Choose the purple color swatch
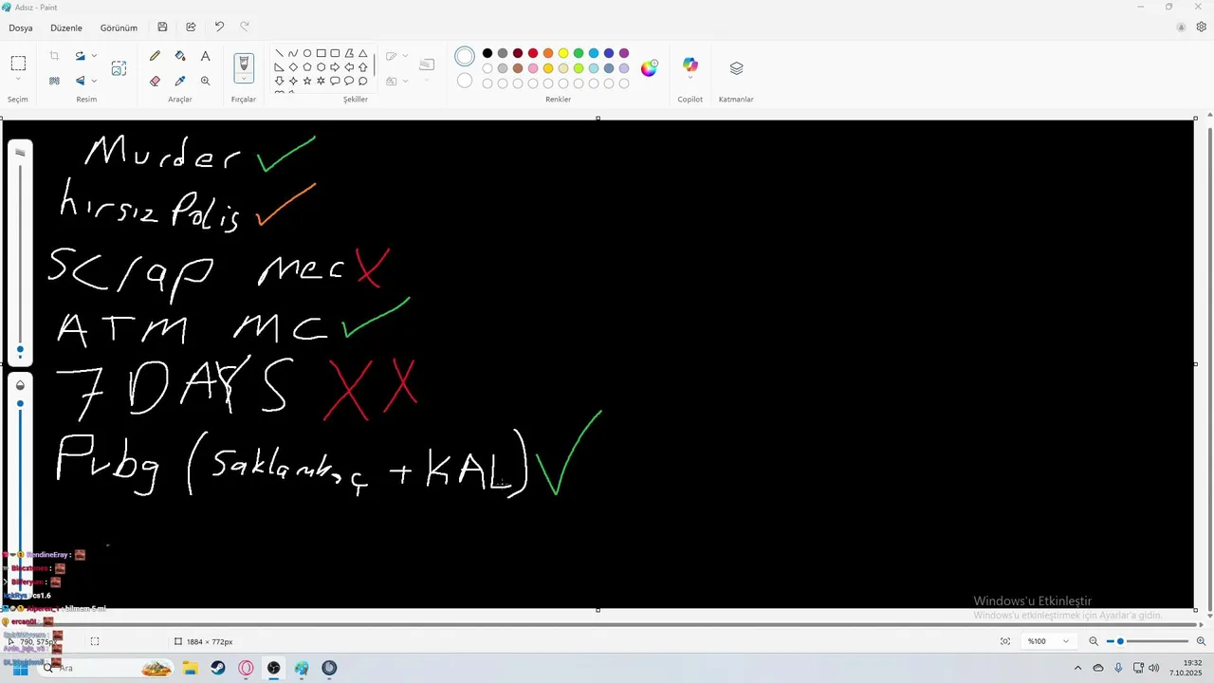This screenshot has height=683, width=1214. 624,53
